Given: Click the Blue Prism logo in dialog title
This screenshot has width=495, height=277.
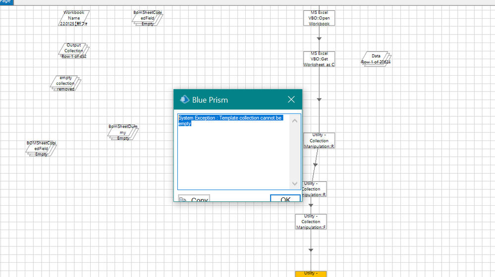Looking at the screenshot, I should 184,99.
